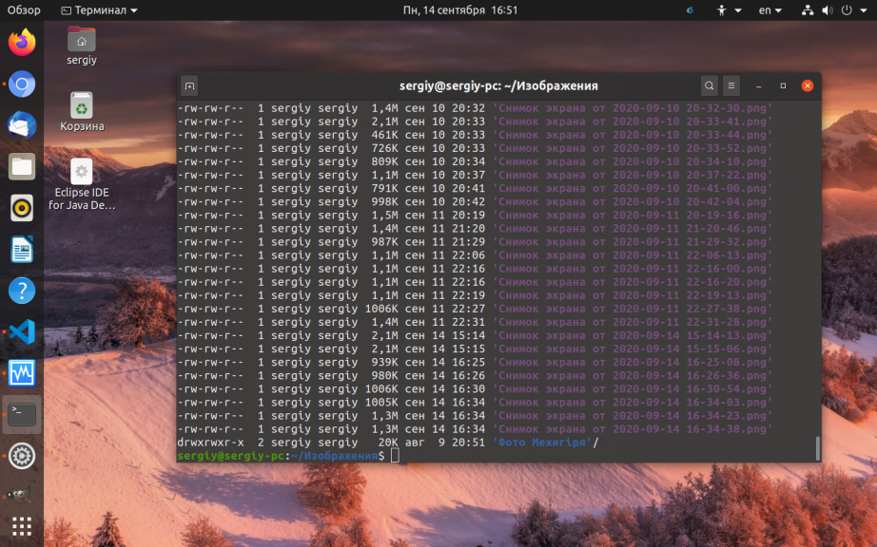Launch Firefox from the dock

click(x=22, y=43)
